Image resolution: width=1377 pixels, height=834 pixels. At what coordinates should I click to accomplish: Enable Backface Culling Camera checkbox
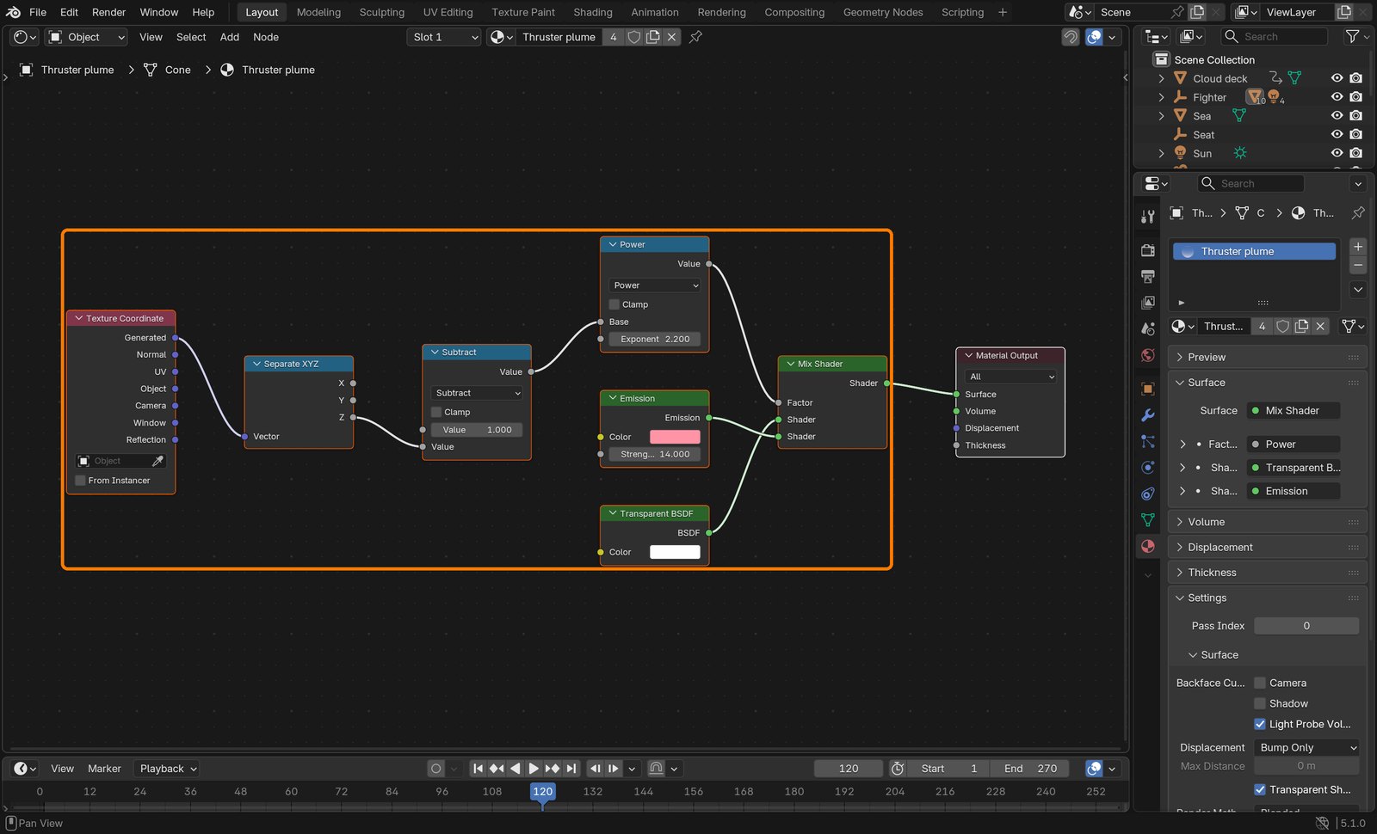coord(1260,683)
